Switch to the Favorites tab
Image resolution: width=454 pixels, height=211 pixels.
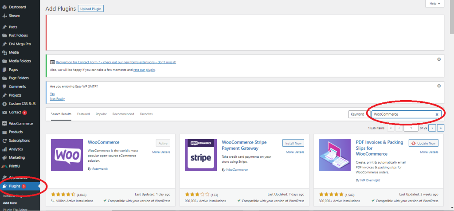(x=146, y=114)
